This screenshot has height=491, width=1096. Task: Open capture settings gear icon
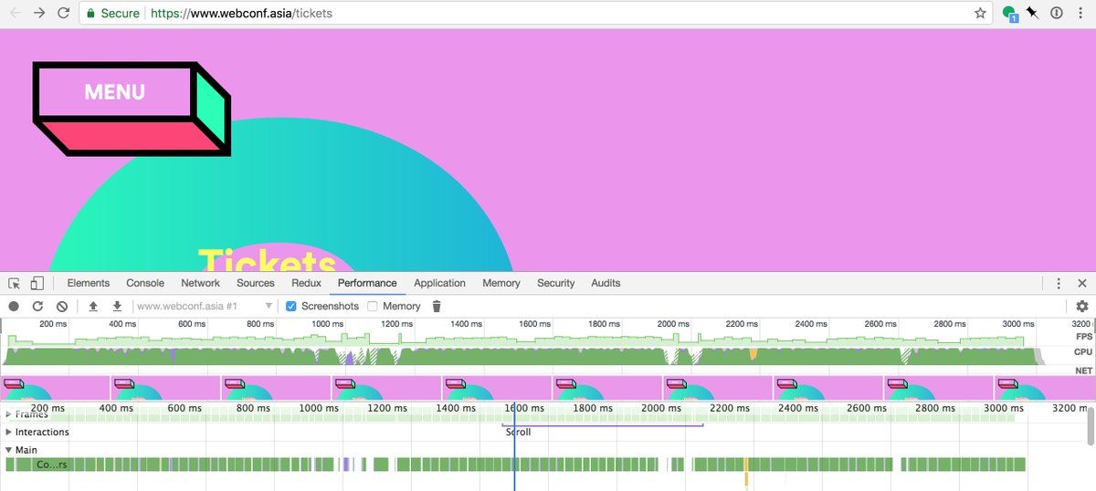1082,307
